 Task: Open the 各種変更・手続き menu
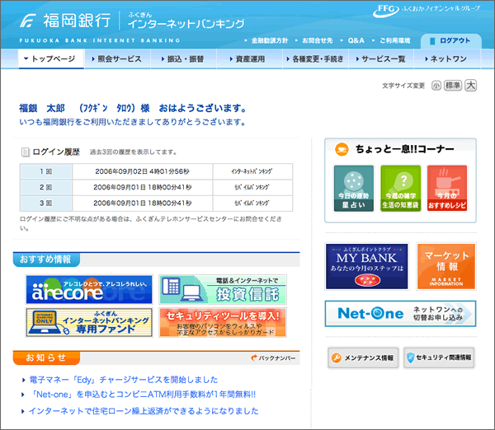point(315,59)
